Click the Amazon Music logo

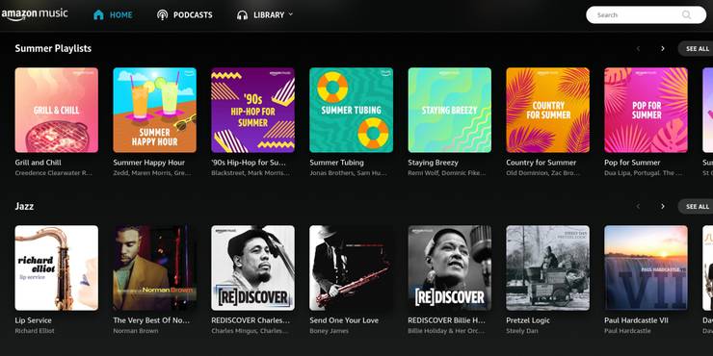click(34, 14)
